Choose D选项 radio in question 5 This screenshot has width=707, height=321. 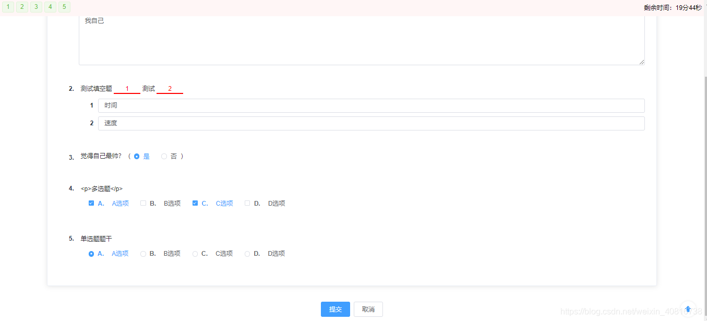click(247, 254)
